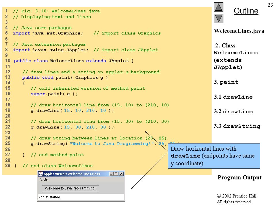Click the '© 2002 Prentice Hall.' copyright text

coord(237,196)
